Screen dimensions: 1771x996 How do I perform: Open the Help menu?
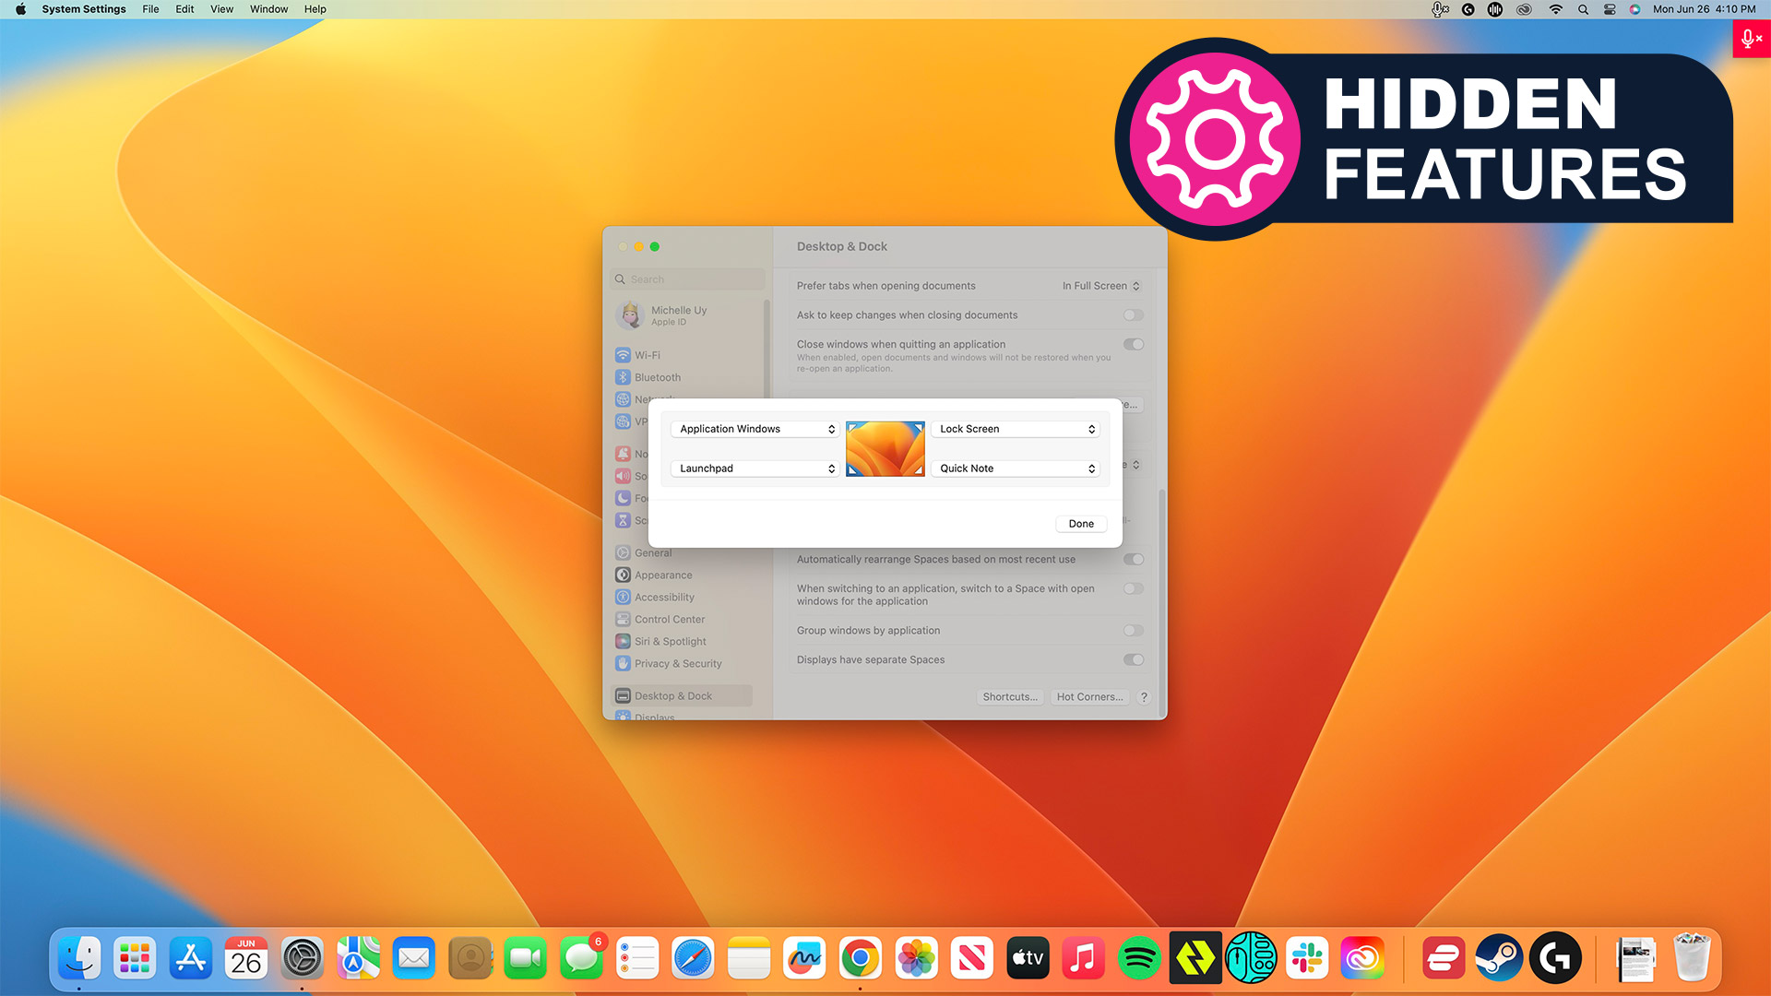point(315,9)
